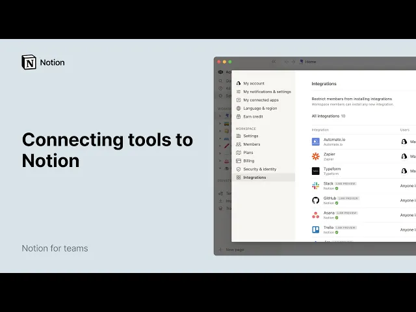Open Security & identity settings

click(256, 169)
